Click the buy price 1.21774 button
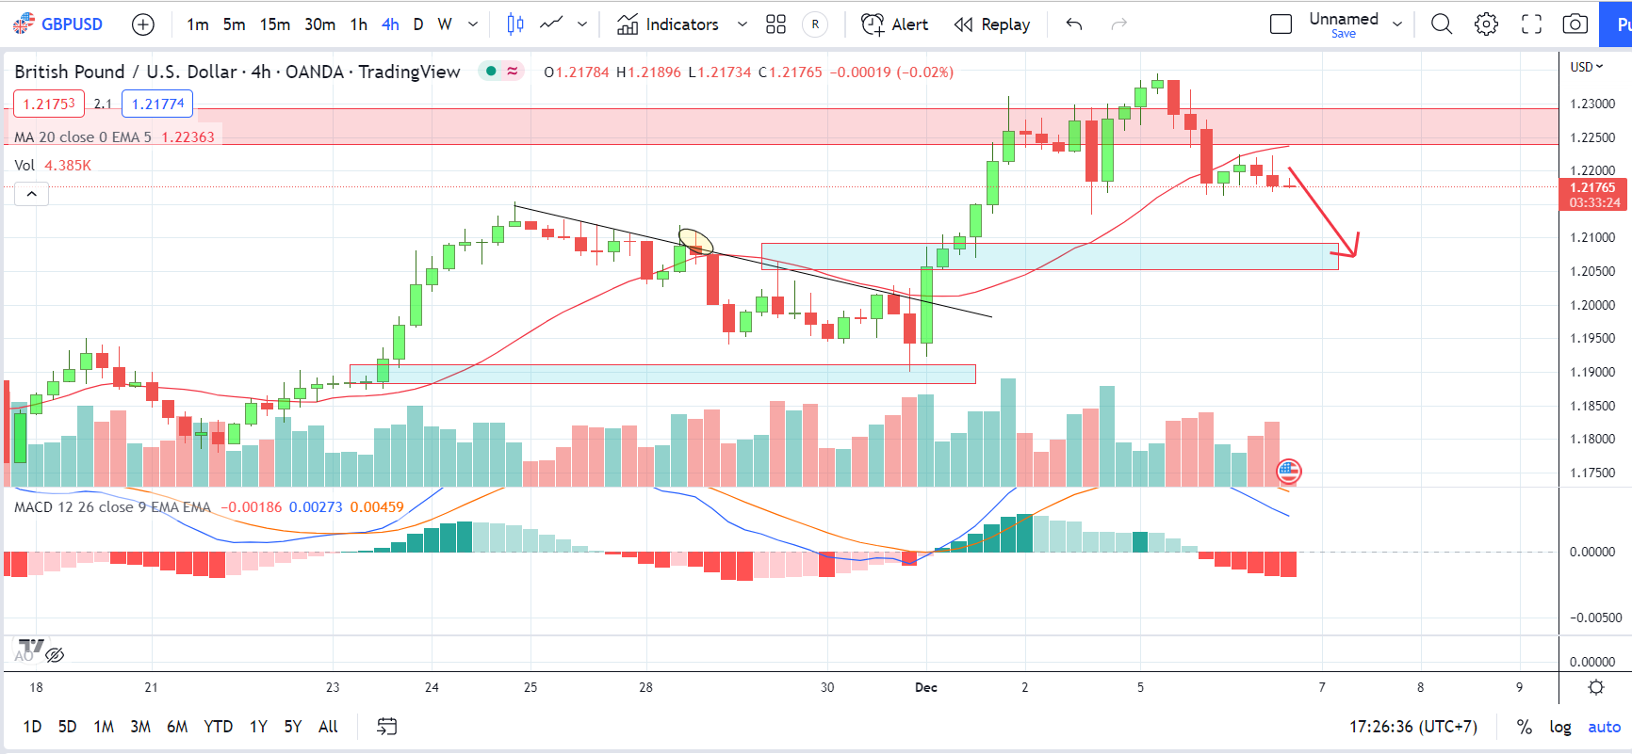The image size is (1632, 754). (157, 104)
